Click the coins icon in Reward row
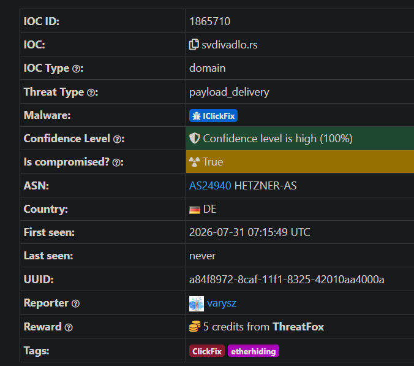This screenshot has width=414, height=366. point(195,326)
